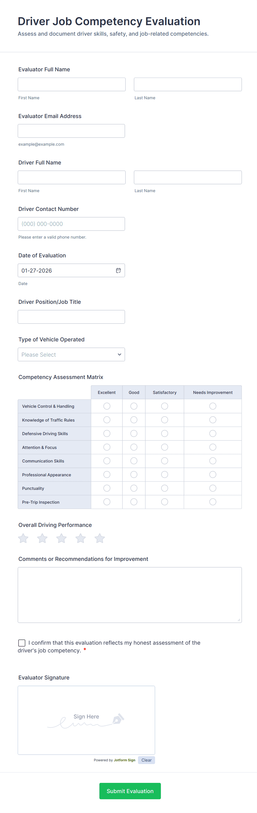Image resolution: width=257 pixels, height=813 pixels.
Task: Open the Jotform Sign link
Action: 124,760
